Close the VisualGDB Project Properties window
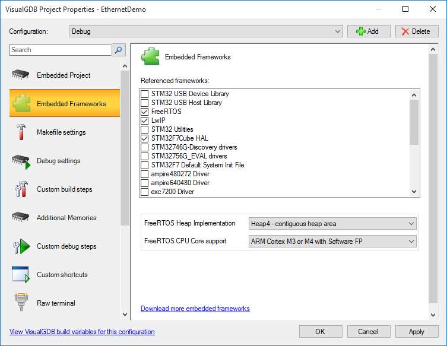This screenshot has width=447, height=346. point(433,9)
